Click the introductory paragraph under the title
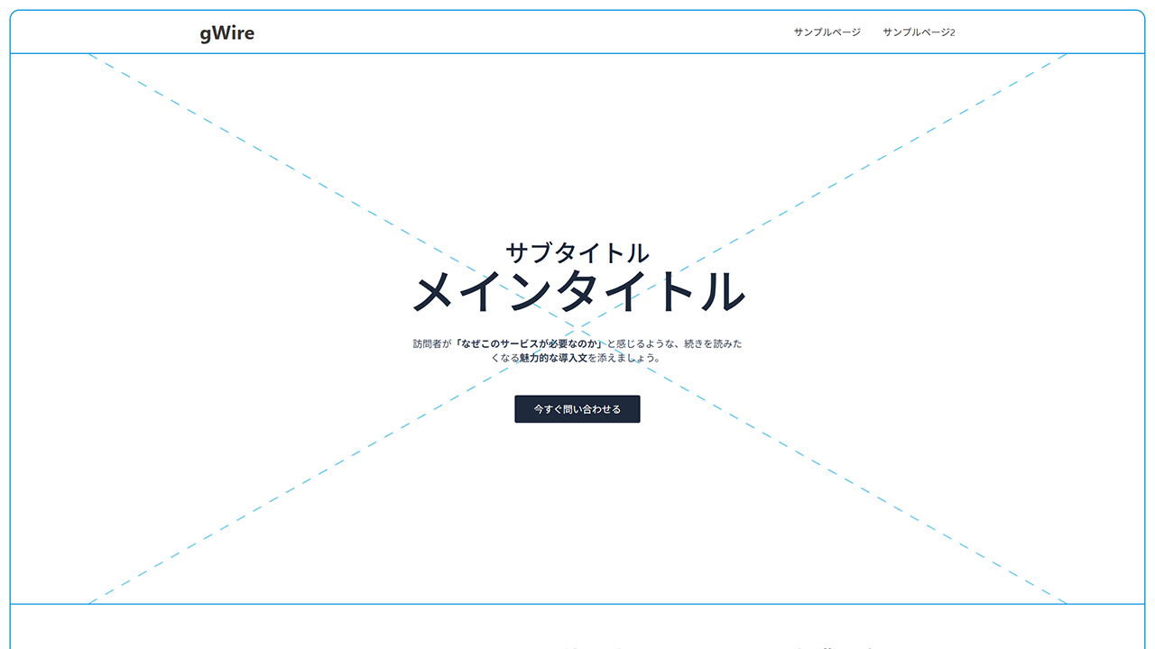The height and width of the screenshot is (649, 1155). pyautogui.click(x=577, y=350)
